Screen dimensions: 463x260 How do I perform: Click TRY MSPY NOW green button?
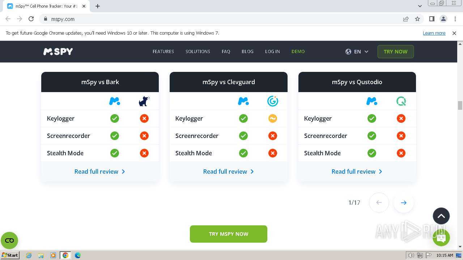[229, 234]
